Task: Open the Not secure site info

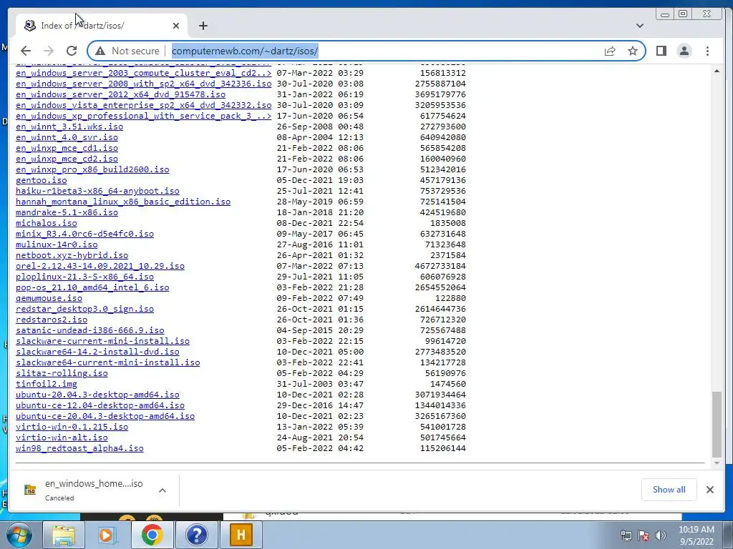Action: (127, 51)
